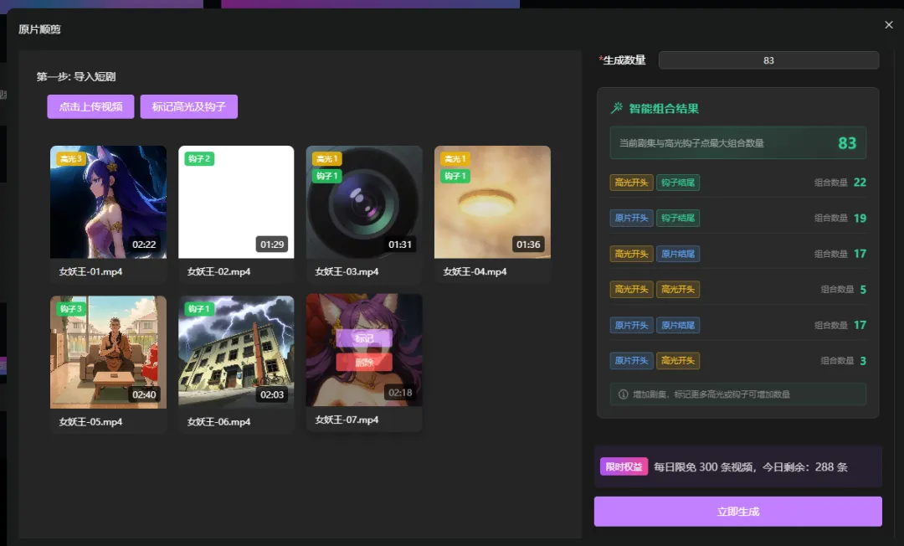Click the 标记高光及钩子 button
The image size is (904, 546).
point(189,106)
